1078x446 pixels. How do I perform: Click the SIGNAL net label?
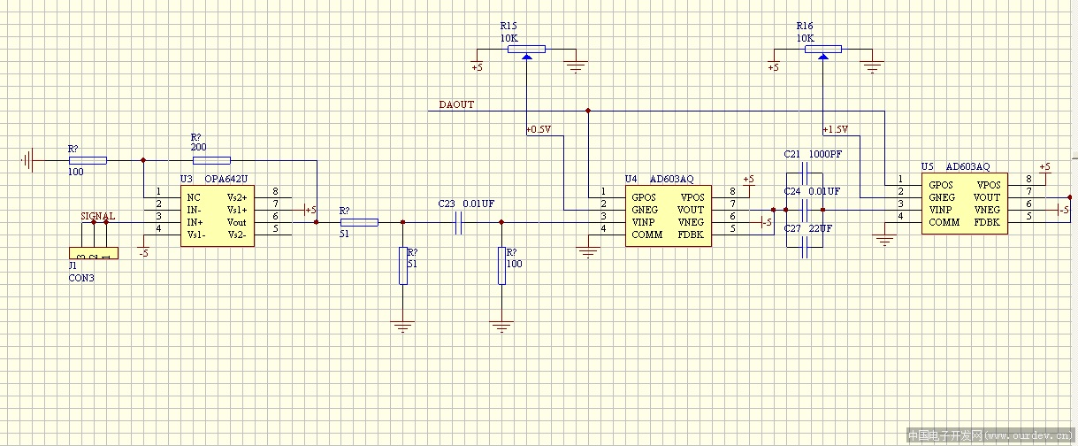[x=97, y=215]
